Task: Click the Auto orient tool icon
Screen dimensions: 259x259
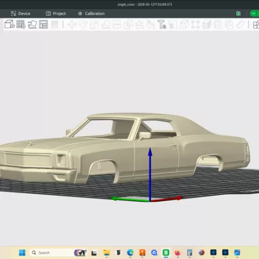Action: click(x=32, y=24)
